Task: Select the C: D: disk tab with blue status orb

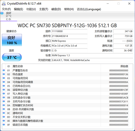Action: point(9,16)
